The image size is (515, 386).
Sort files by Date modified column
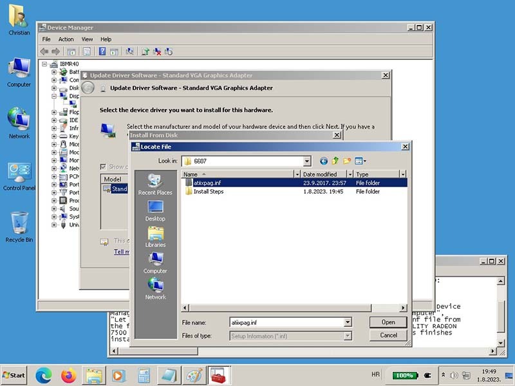click(323, 174)
